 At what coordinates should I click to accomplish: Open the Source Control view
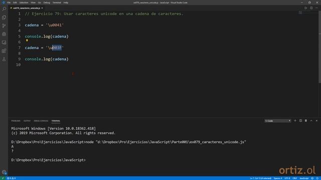[x=4, y=25]
